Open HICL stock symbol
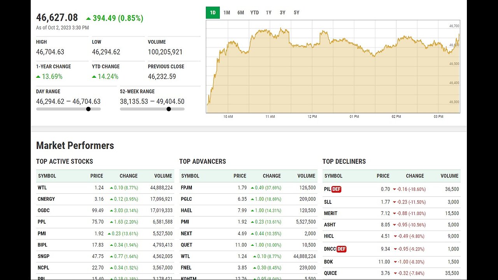The width and height of the screenshot is (498, 280). click(x=329, y=236)
